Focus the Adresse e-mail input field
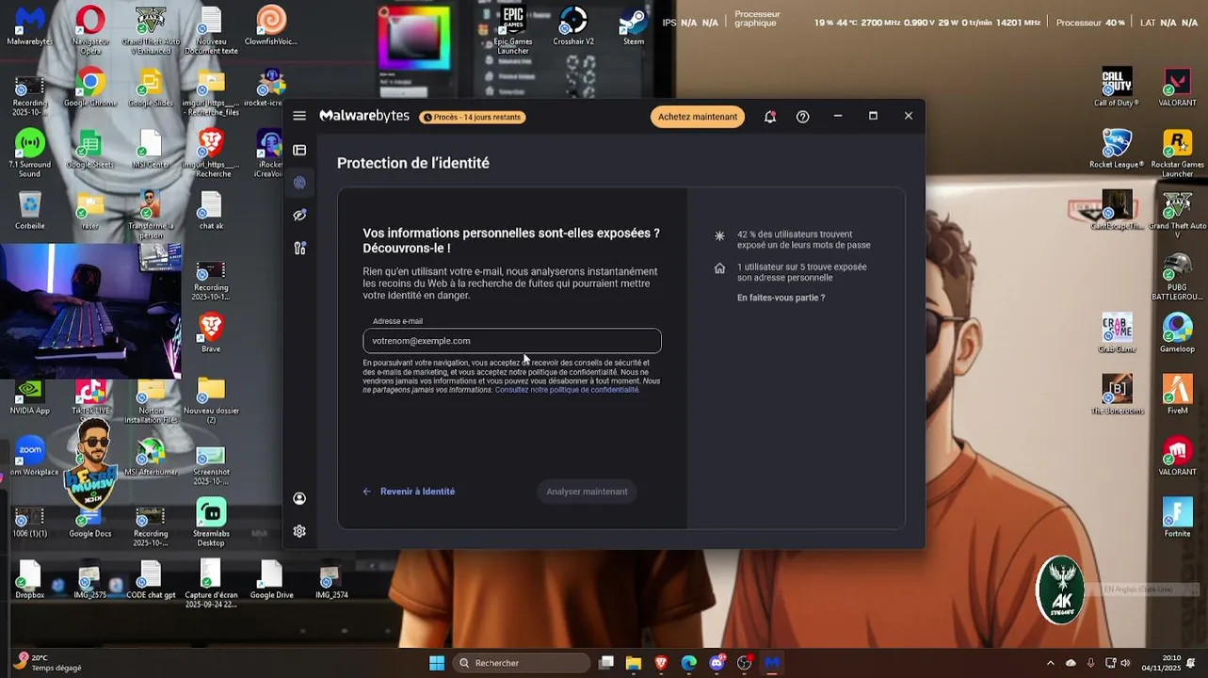1208x678 pixels. 512,341
